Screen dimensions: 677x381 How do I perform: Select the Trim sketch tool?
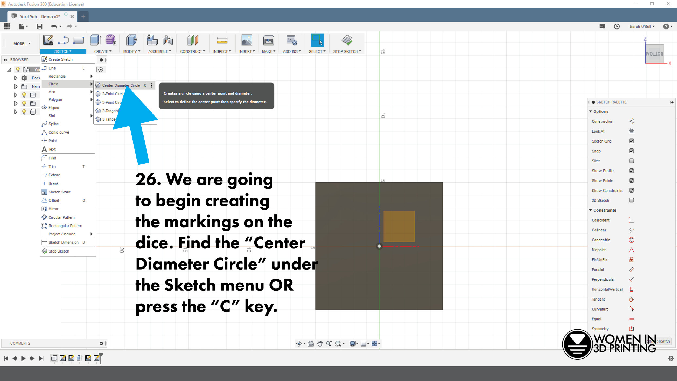tap(52, 166)
